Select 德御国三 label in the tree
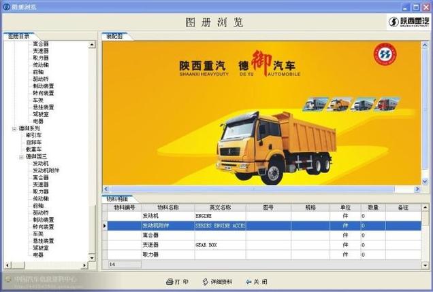Image resolution: width=433 pixels, height=292 pixels. tap(36, 156)
